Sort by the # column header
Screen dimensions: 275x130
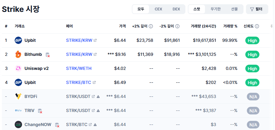[x=6, y=26]
